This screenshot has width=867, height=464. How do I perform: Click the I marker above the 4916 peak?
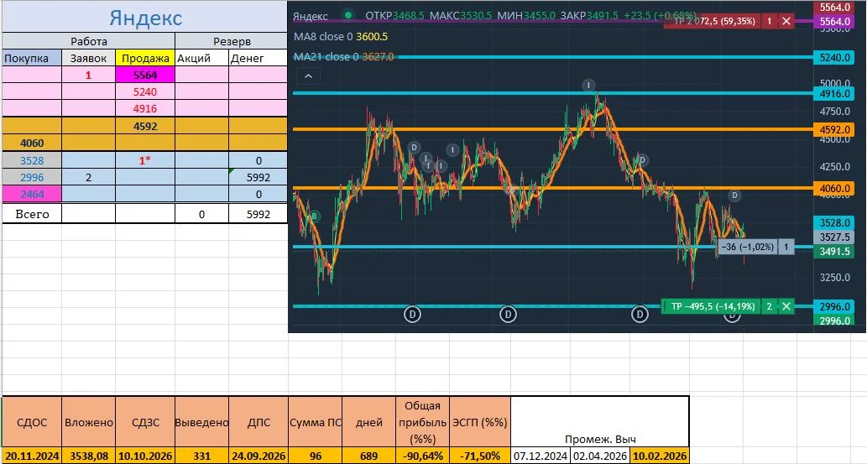tap(588, 86)
